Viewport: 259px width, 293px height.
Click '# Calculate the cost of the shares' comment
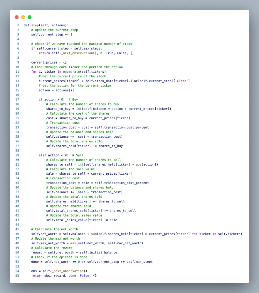[78, 113]
